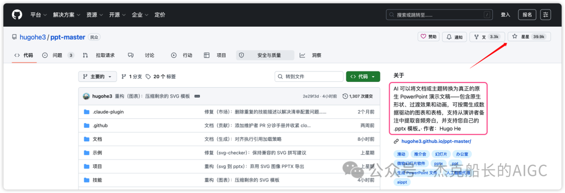The image size is (565, 193).
Task: Switch to 拉取请求 tab
Action: (99, 55)
